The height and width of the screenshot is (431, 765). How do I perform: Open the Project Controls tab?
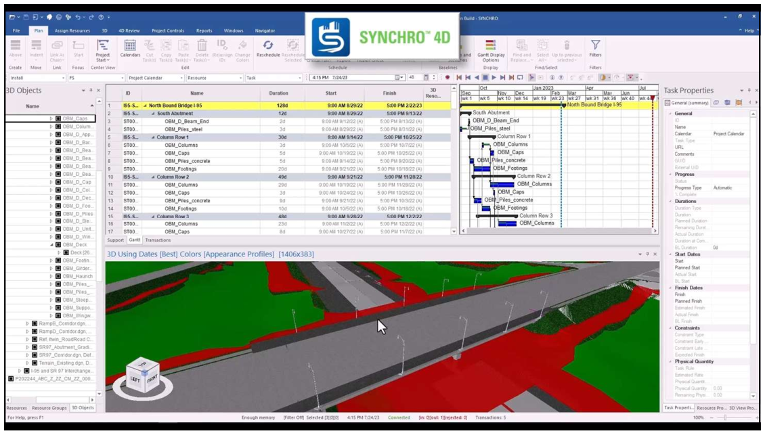click(168, 30)
